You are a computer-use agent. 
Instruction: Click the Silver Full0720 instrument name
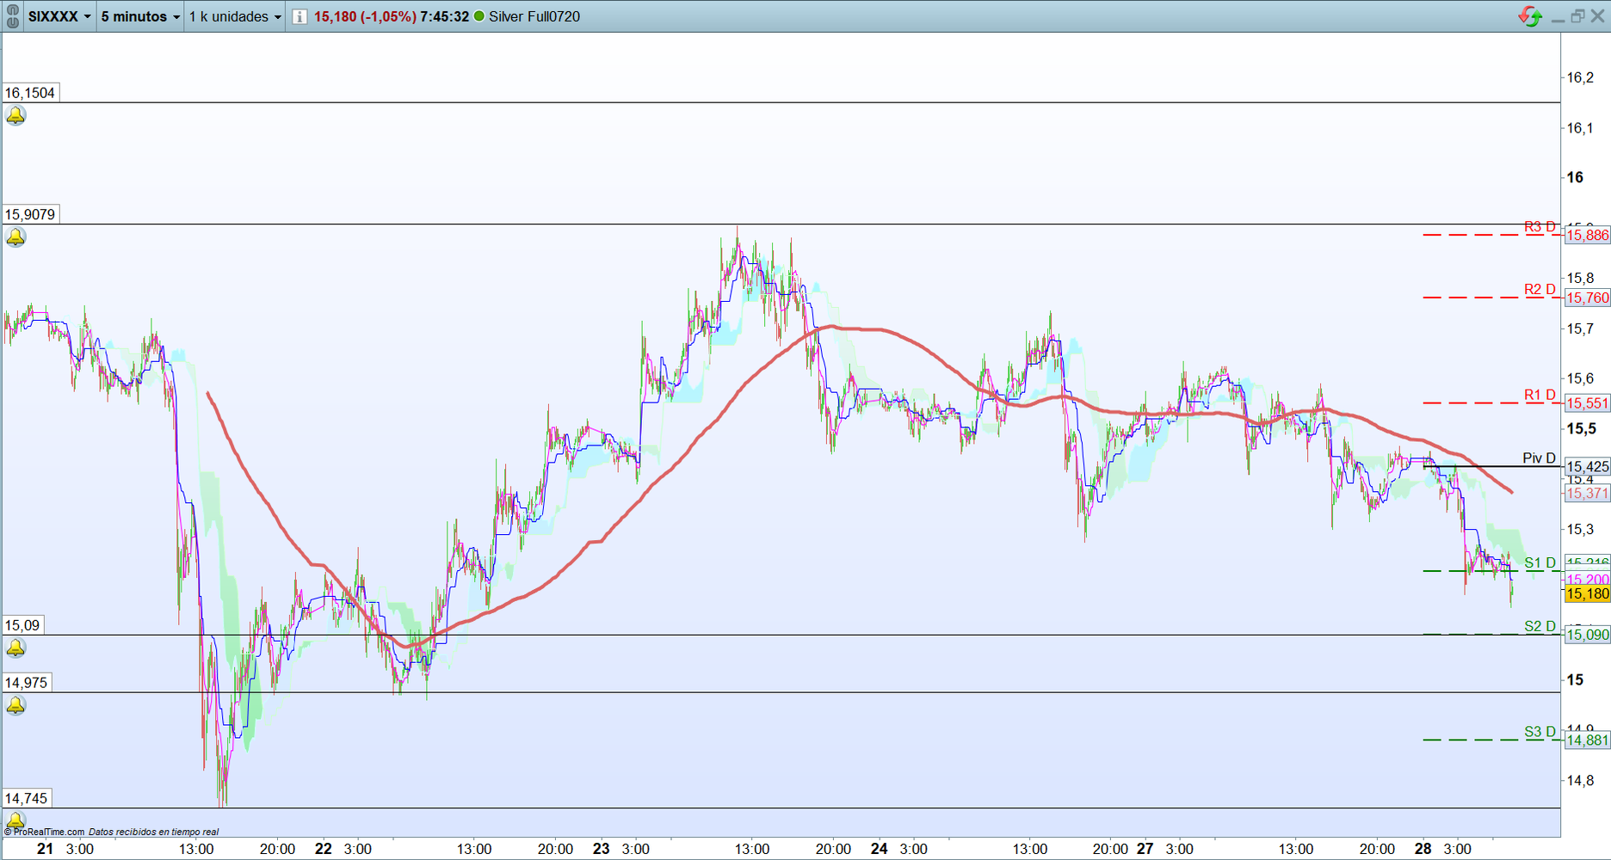pyautogui.click(x=534, y=16)
